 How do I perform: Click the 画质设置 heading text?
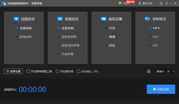[115, 19]
